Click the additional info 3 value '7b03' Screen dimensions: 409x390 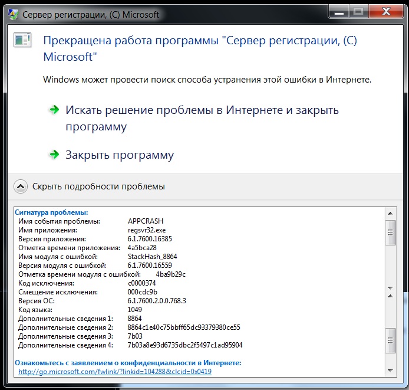coord(135,336)
